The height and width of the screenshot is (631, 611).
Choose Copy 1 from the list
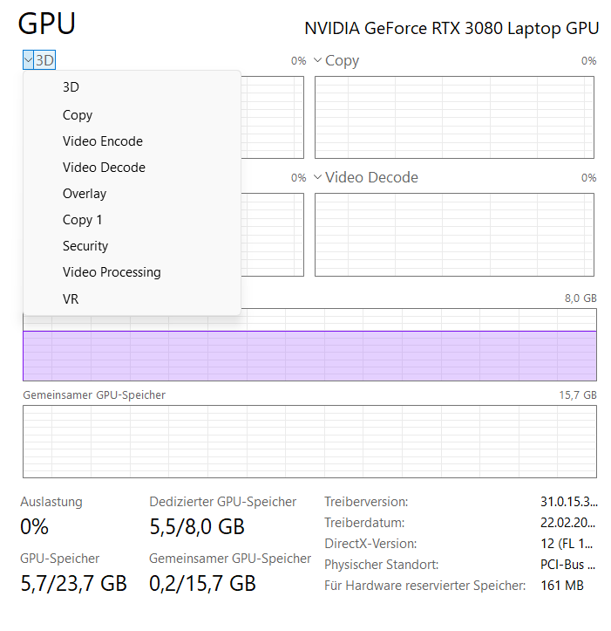(x=83, y=220)
